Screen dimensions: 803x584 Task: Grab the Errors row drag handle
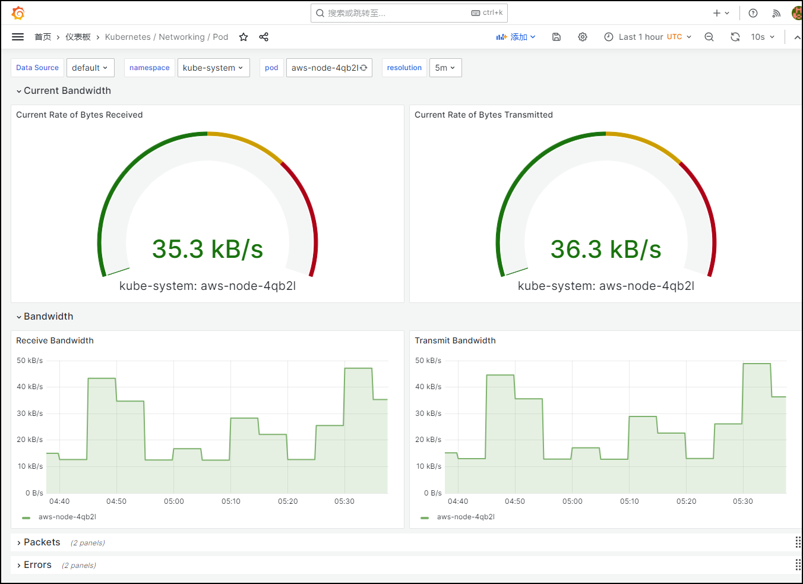(x=798, y=564)
